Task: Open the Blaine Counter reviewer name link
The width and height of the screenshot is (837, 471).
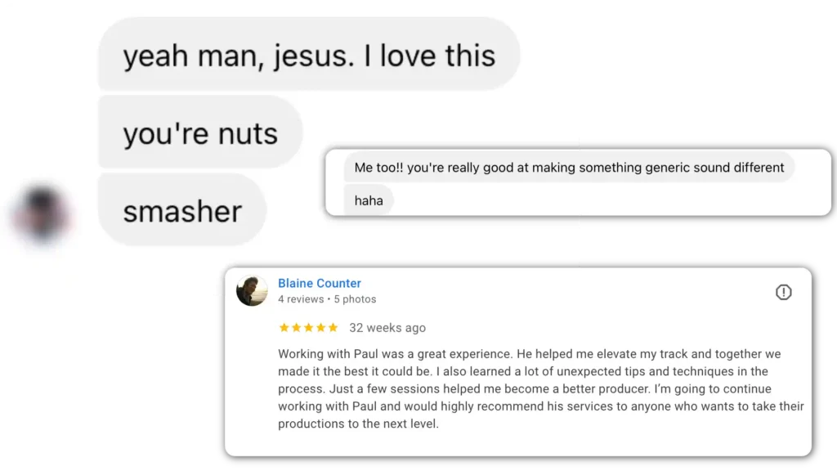Action: point(320,283)
